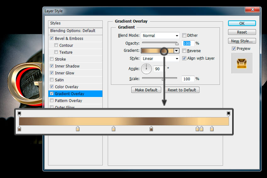The width and height of the screenshot is (267, 178).
Task: Click the Scale slider track
Action: tap(160, 78)
